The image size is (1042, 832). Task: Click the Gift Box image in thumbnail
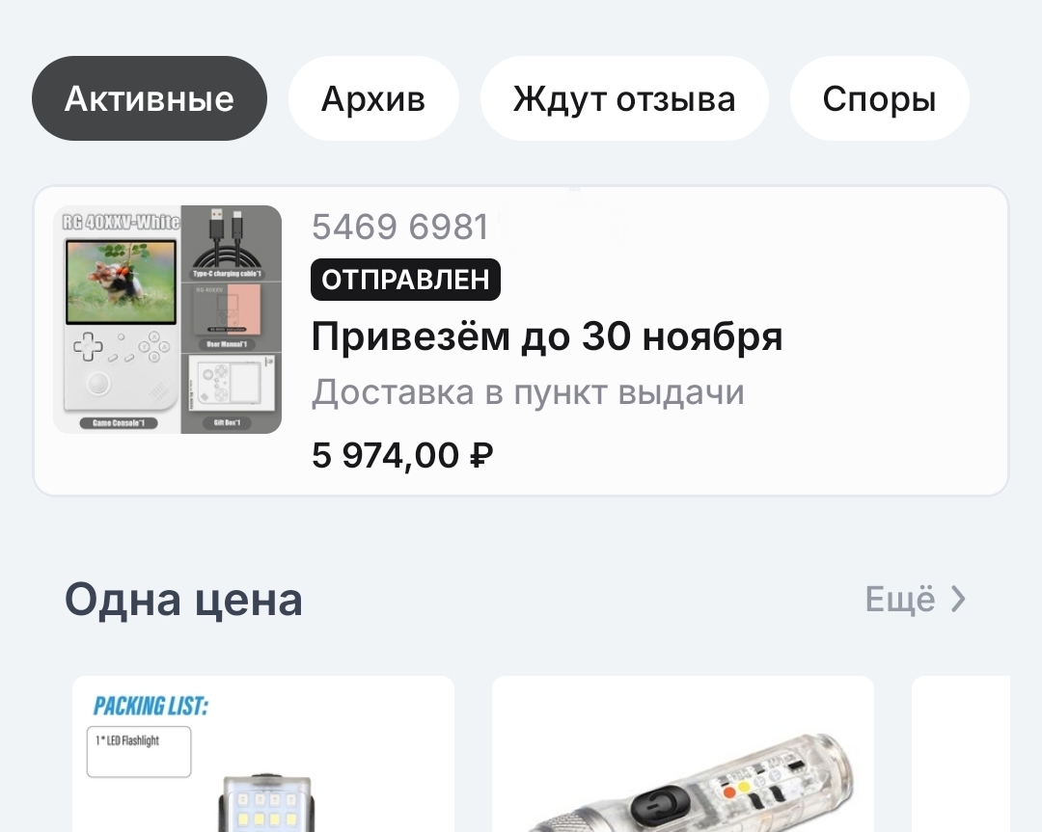pyautogui.click(x=232, y=392)
